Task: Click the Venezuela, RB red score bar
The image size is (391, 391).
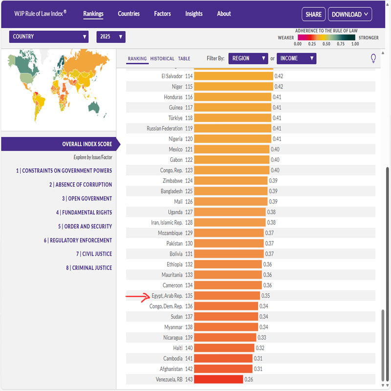Action: [218, 379]
